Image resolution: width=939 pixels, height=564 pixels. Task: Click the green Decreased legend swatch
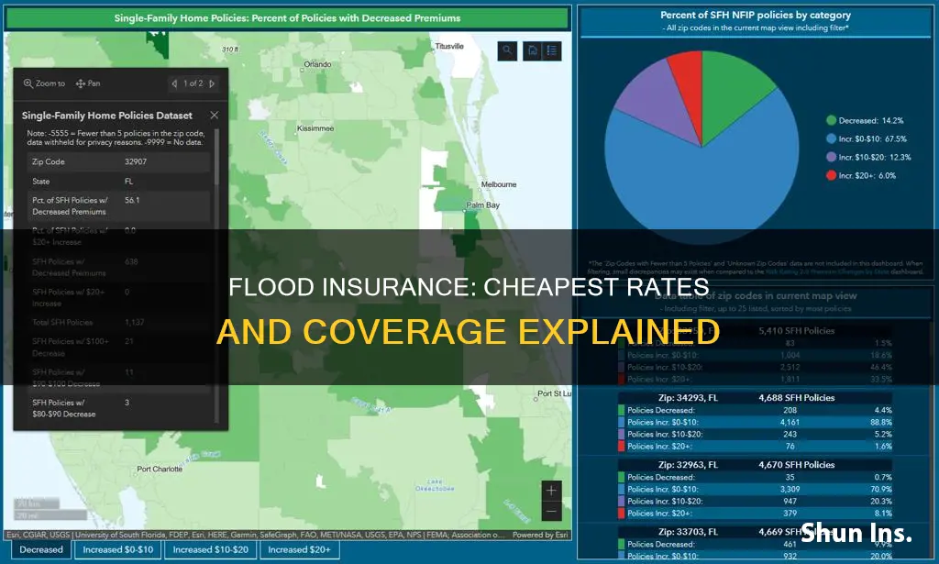831,120
